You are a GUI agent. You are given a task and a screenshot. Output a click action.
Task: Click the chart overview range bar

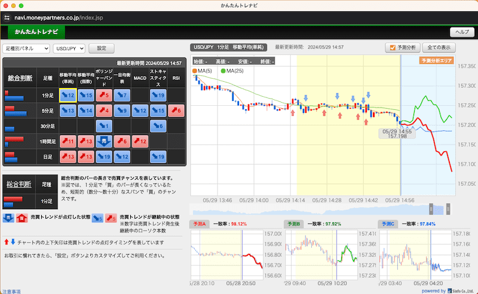click(x=320, y=209)
